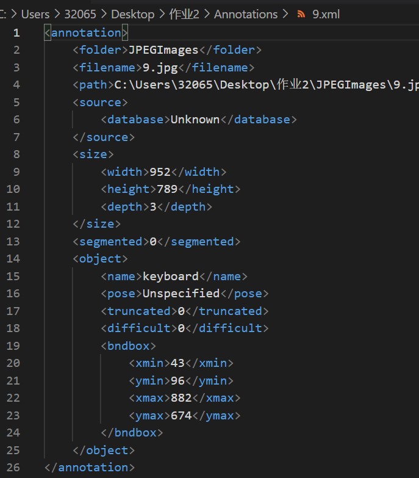Image resolution: width=419 pixels, height=478 pixels.
Task: Place cursor on opening annotation tag
Action: click(x=86, y=32)
